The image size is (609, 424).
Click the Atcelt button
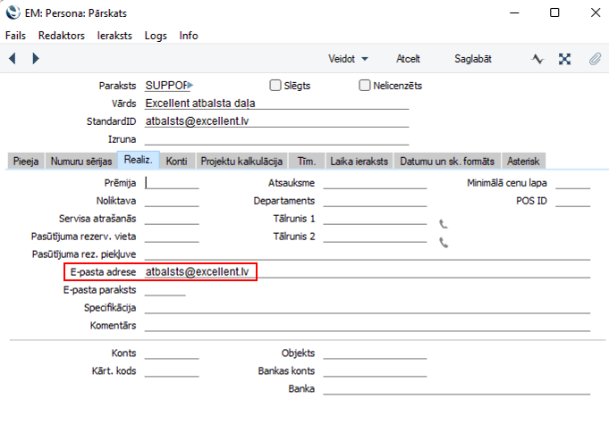pyautogui.click(x=408, y=59)
